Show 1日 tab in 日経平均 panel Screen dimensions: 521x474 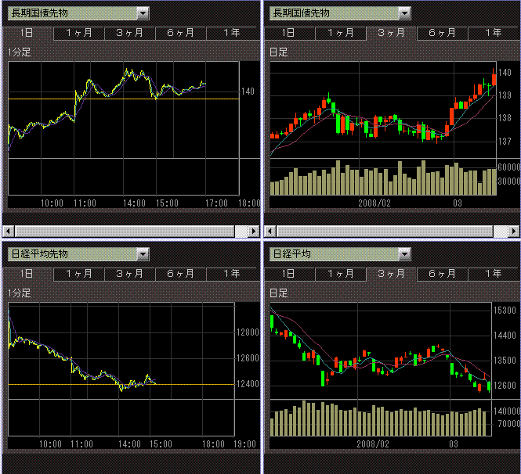coord(289,274)
